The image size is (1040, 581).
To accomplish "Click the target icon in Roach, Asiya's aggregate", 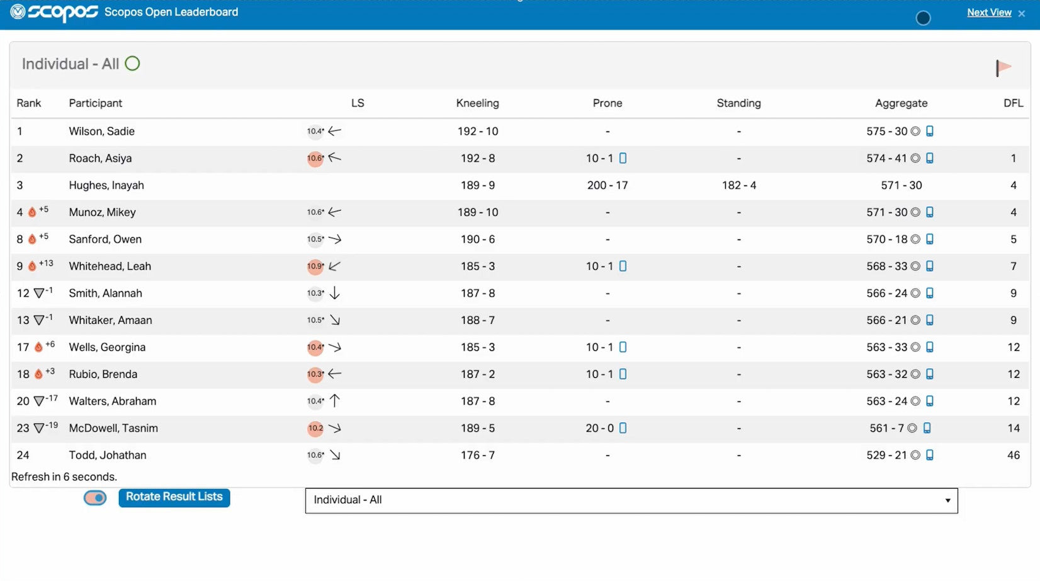I will pyautogui.click(x=915, y=158).
